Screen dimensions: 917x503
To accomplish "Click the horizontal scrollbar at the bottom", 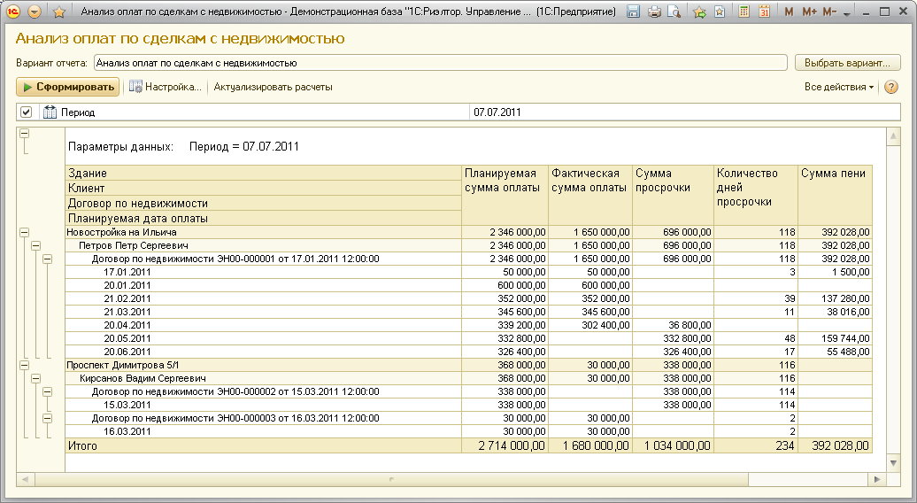I will (443, 479).
